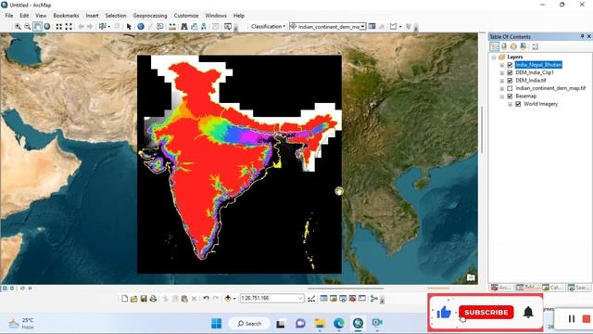Collapse the Layers data frame
The height and width of the screenshot is (334, 593).
[494, 58]
